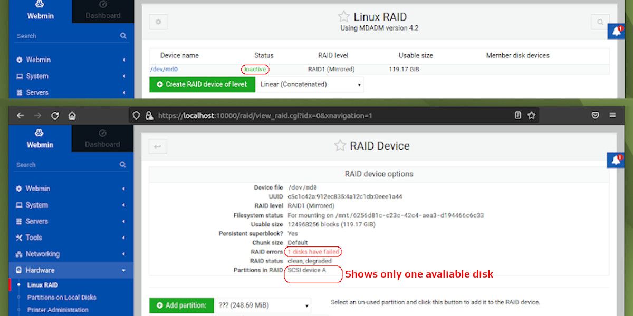Toggle the bookmark star in the address bar
This screenshot has width=633, height=316.
(532, 115)
